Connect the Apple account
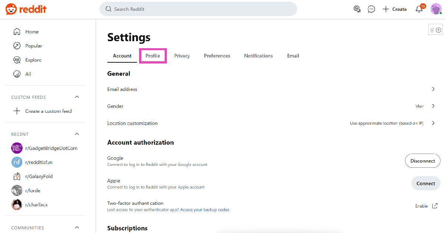This screenshot has height=233, width=445. [425, 183]
